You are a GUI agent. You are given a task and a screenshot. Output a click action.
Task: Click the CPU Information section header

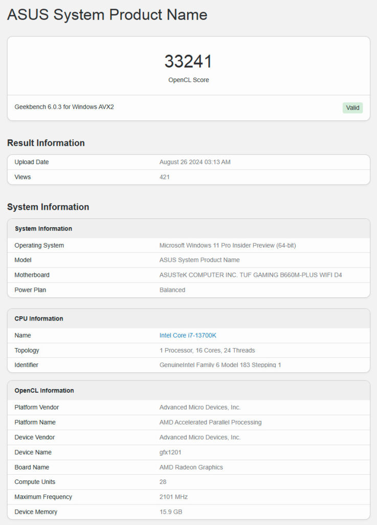click(x=39, y=318)
